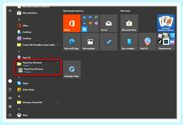Open the Microsoft Store tile
The image size is (183, 125).
(x=129, y=23)
